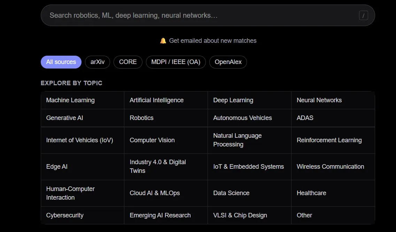The width and height of the screenshot is (396, 232).
Task: Open the Artificial Intelligence topic
Action: (166, 100)
